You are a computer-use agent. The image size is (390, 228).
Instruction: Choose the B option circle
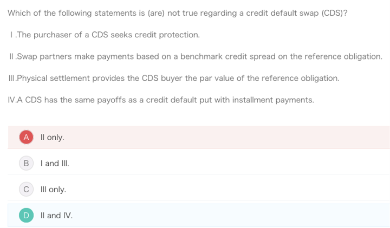(26, 164)
